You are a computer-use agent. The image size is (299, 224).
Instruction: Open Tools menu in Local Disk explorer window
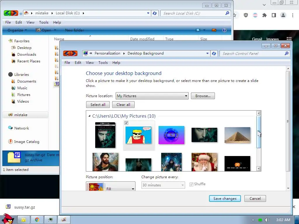point(44,22)
